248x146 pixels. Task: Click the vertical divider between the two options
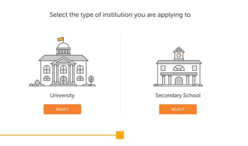pos(120,75)
